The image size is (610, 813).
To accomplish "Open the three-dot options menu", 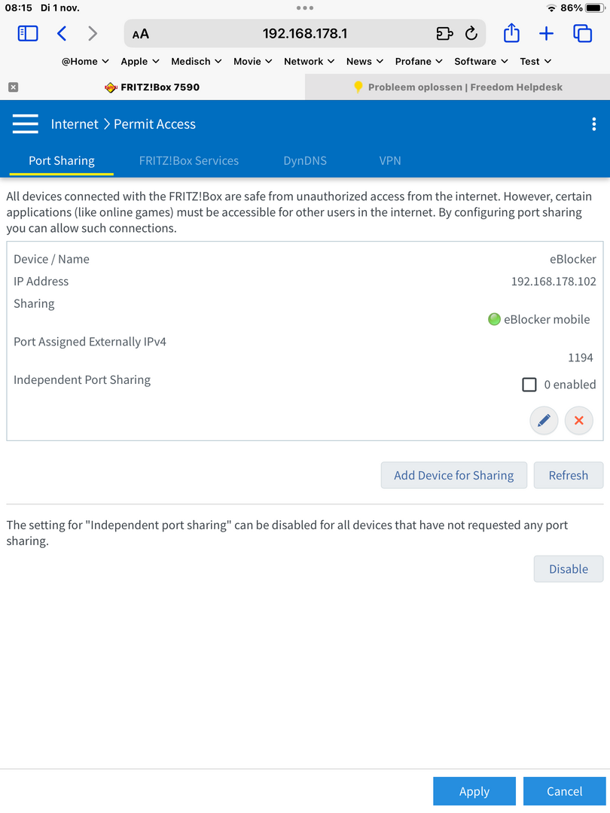I will click(594, 124).
